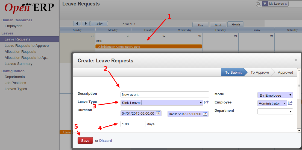
Task: Click the previous month arrow button
Action: click(x=77, y=24)
